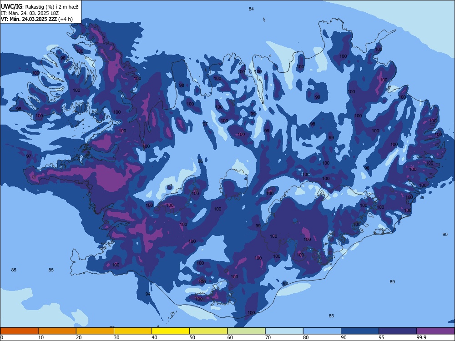Select the medium blue 90–95 legend swatch
The width and height of the screenshot is (455, 341).
(360, 331)
